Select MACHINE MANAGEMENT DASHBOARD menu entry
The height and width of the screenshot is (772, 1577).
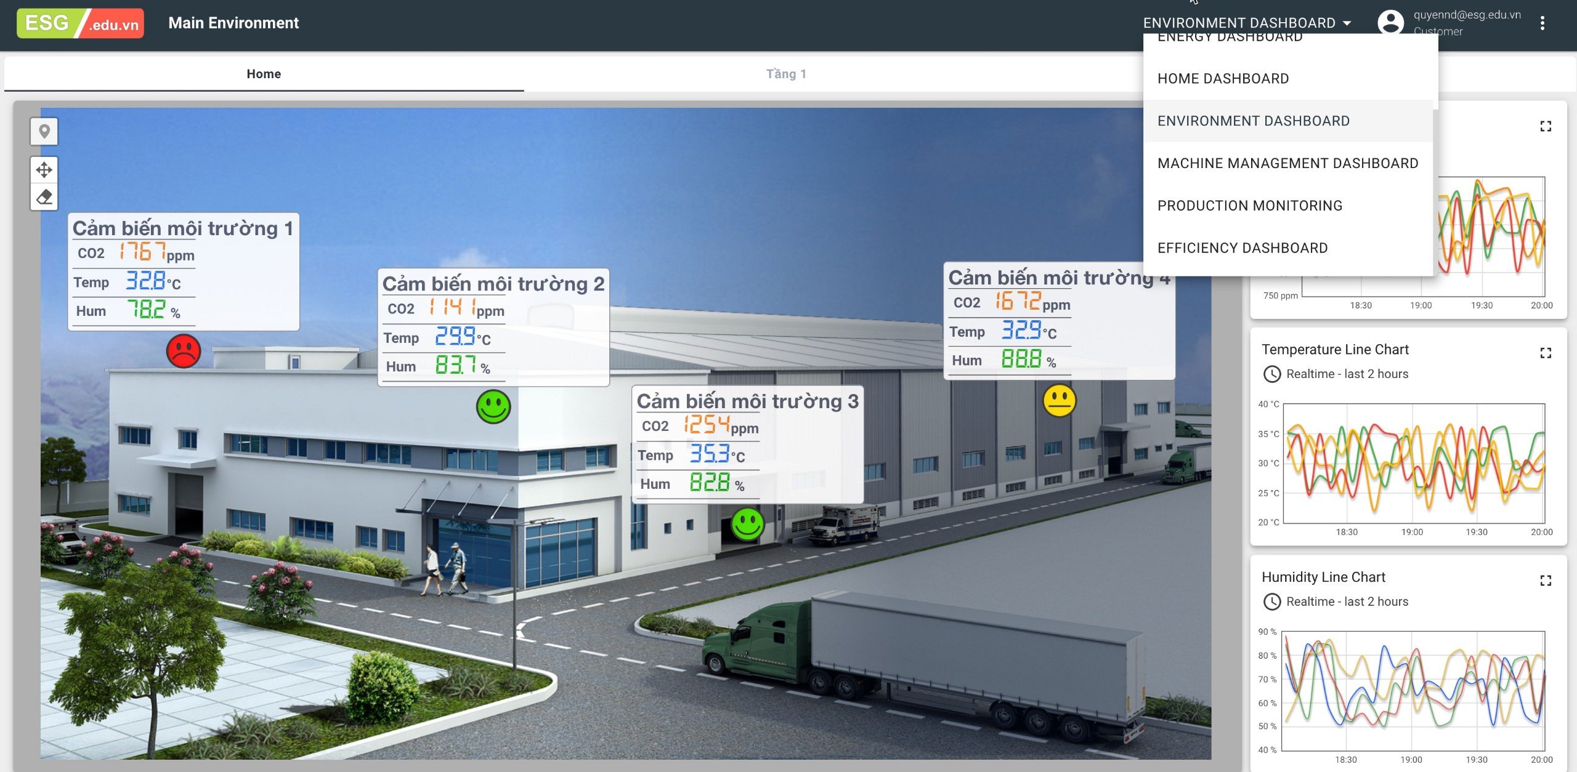[x=1287, y=163]
